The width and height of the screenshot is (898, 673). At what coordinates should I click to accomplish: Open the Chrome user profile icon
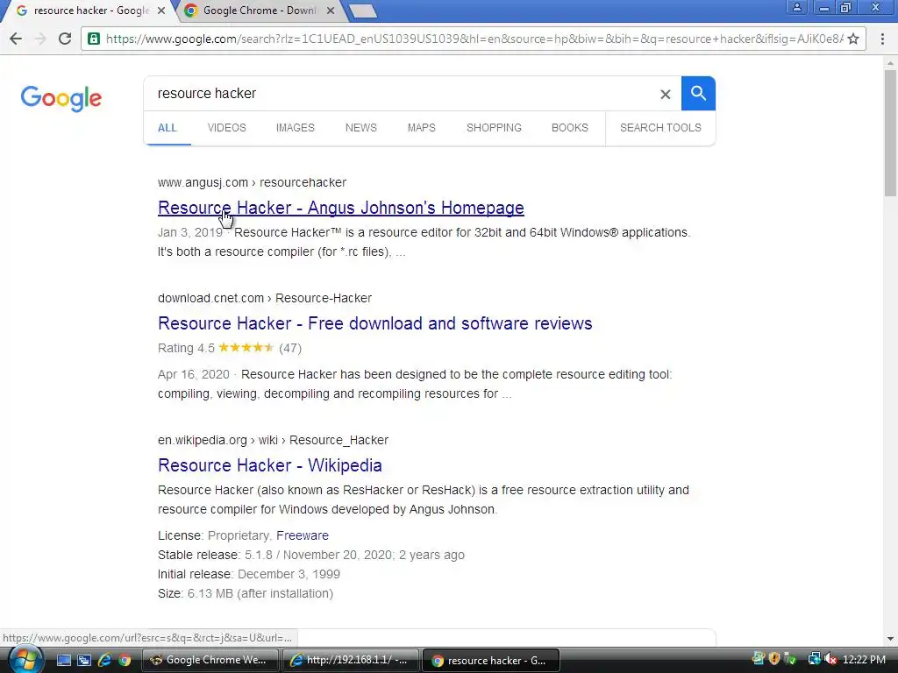(796, 7)
